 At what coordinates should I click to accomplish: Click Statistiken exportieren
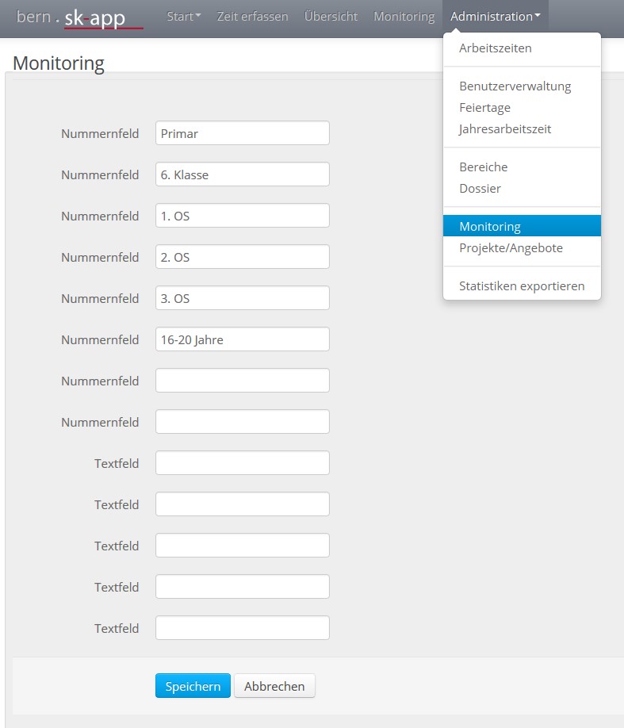[521, 286]
